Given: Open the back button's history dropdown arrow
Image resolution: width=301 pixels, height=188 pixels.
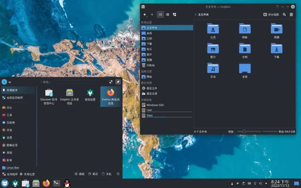Looking at the screenshot, I should click(x=147, y=17).
